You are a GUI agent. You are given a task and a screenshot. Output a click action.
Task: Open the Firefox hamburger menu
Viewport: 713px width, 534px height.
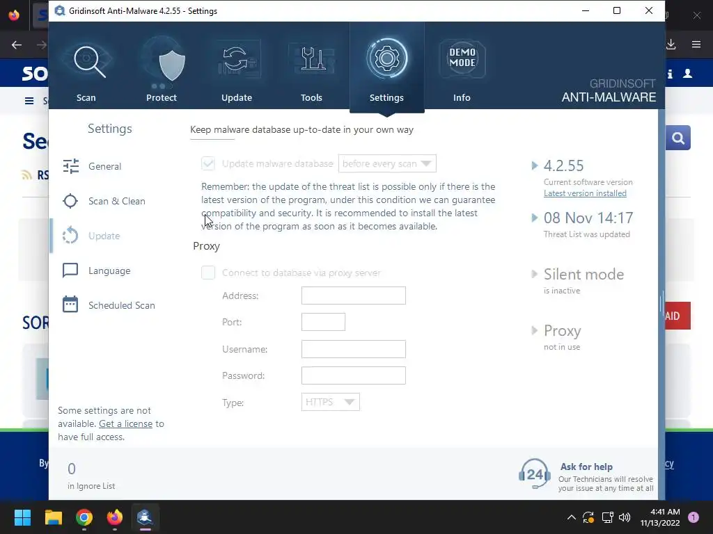[x=696, y=44]
